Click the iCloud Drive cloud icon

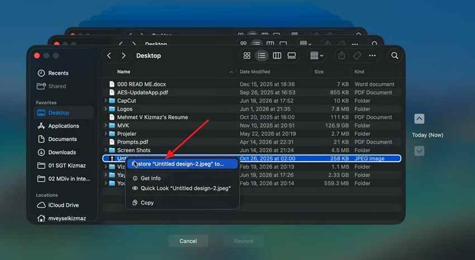(41, 205)
